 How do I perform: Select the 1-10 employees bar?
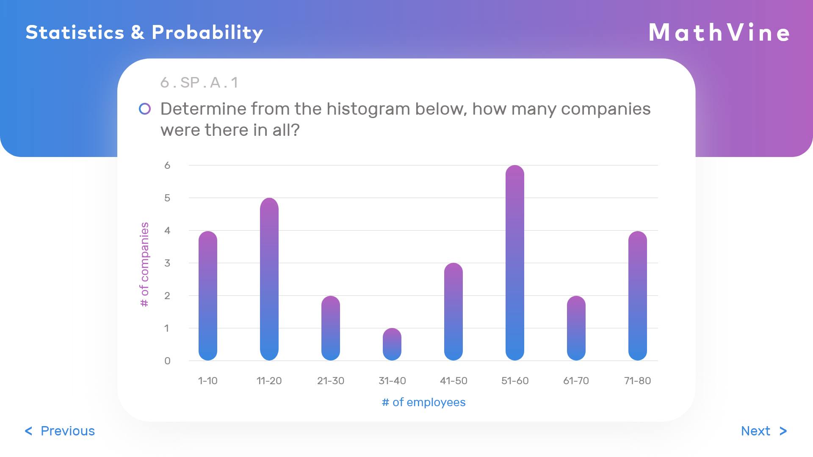pyautogui.click(x=207, y=296)
